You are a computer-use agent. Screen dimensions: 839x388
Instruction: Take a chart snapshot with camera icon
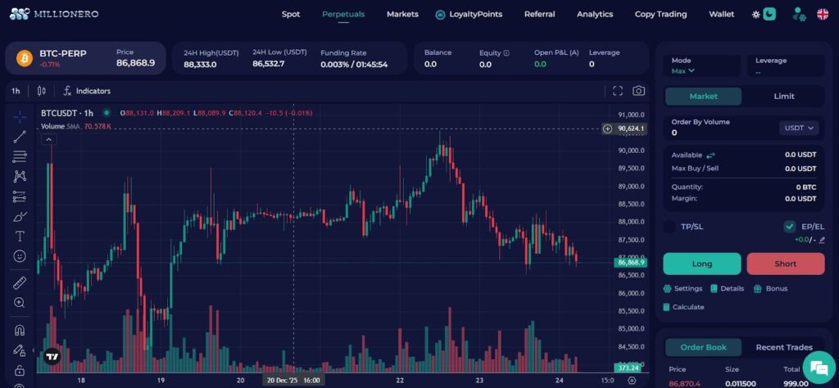tap(638, 91)
